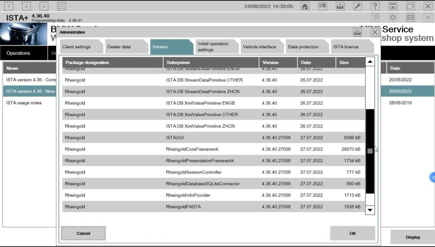The width and height of the screenshot is (435, 247).
Task: Open the help question mark icon
Action: pos(375,6)
